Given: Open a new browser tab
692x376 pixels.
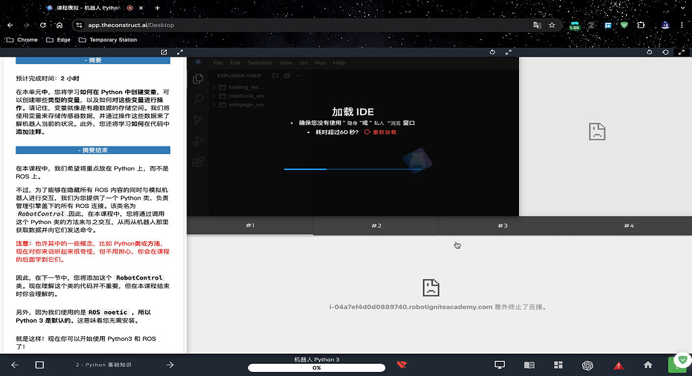Looking at the screenshot, I should point(157,8).
